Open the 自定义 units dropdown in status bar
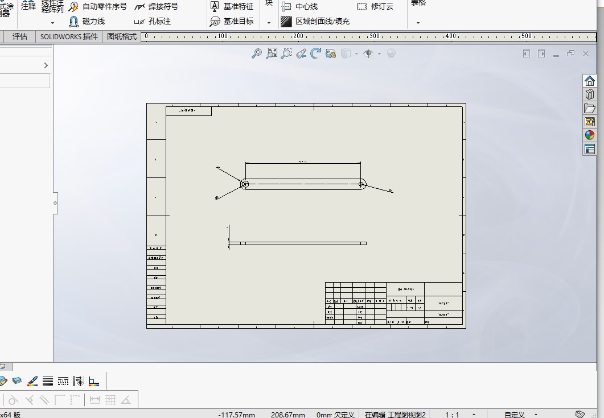The height and width of the screenshot is (418, 604). [x=536, y=415]
